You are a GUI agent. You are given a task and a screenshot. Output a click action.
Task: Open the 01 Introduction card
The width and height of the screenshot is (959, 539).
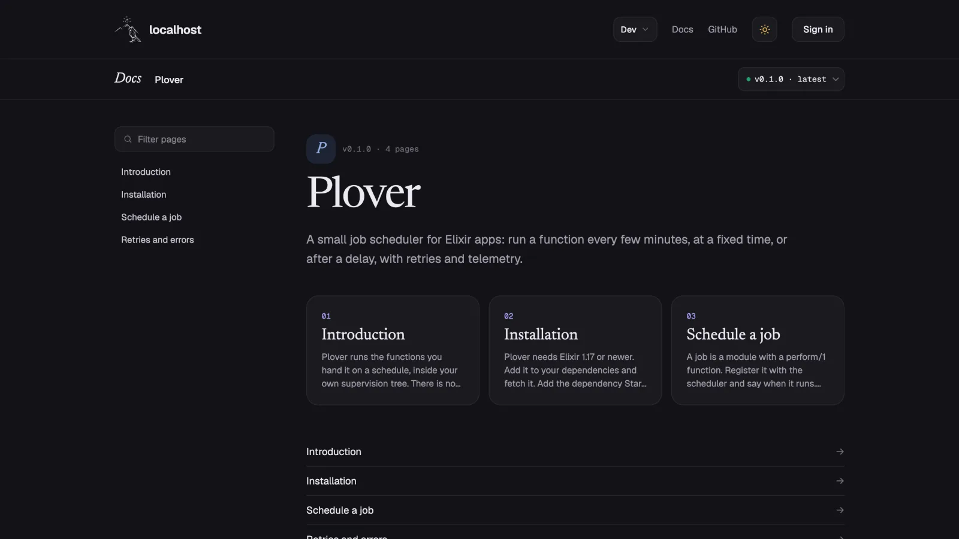click(x=393, y=350)
